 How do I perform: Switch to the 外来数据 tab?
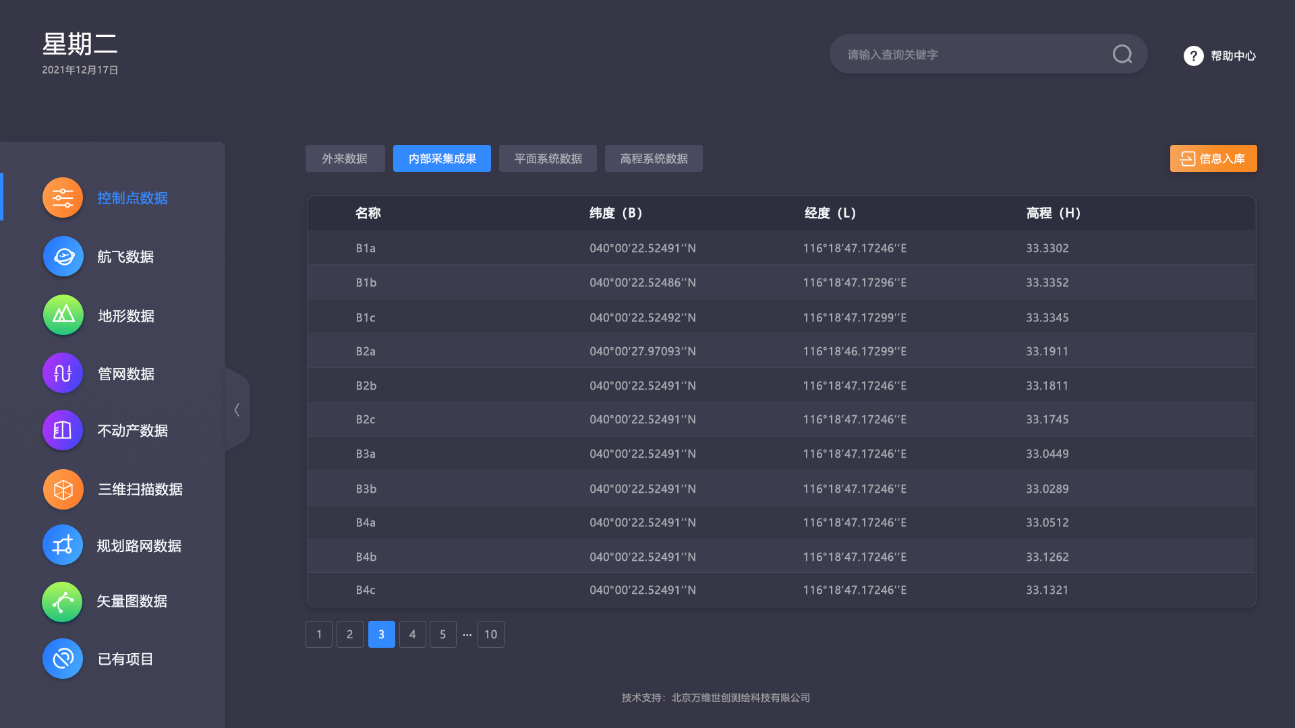[x=345, y=158]
